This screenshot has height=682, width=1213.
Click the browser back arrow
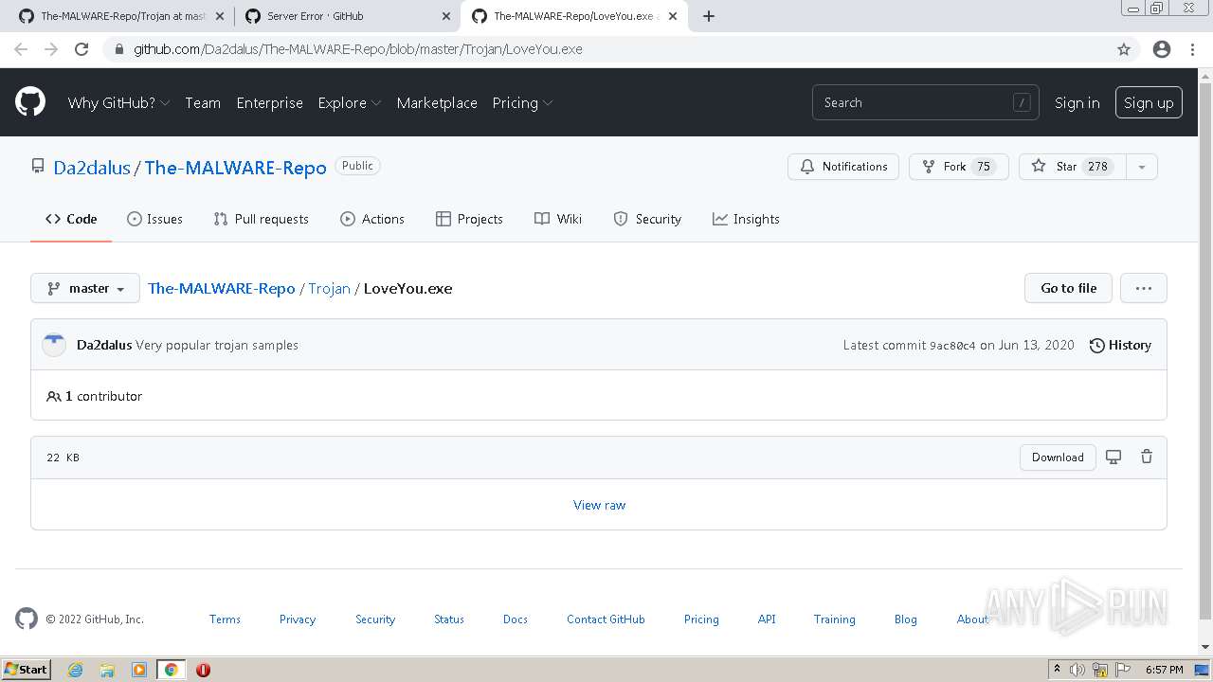(x=21, y=49)
